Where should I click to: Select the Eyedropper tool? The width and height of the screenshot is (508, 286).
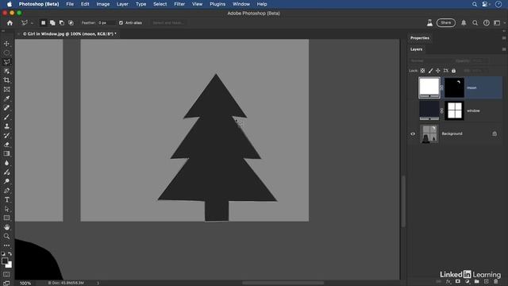pos(6,99)
